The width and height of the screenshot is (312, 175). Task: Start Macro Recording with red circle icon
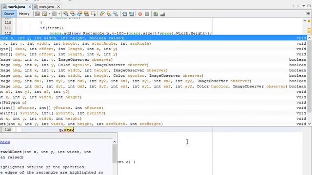coord(140,14)
